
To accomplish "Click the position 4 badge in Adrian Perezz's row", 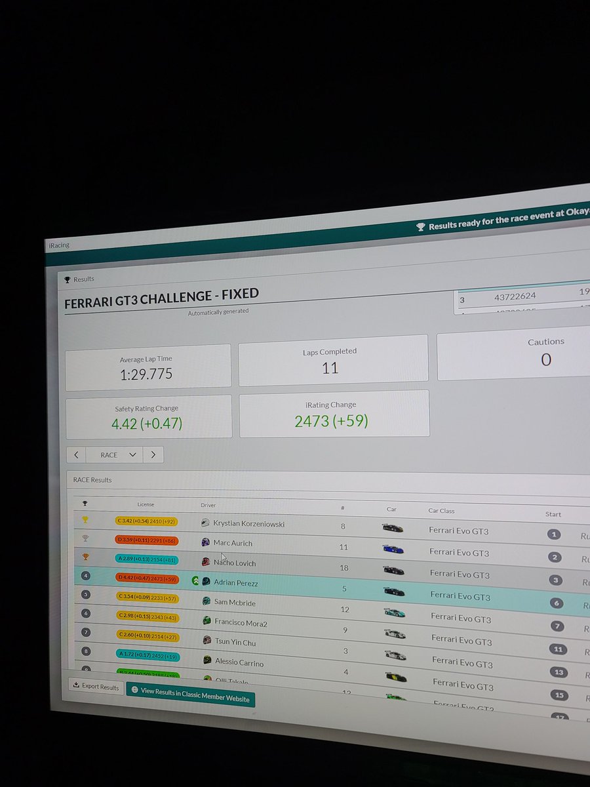I will coord(85,576).
